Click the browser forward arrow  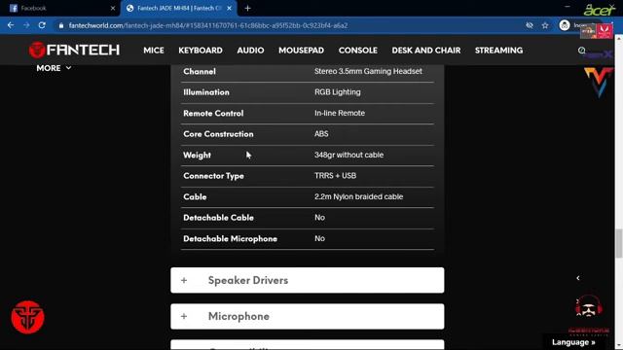coord(26,25)
